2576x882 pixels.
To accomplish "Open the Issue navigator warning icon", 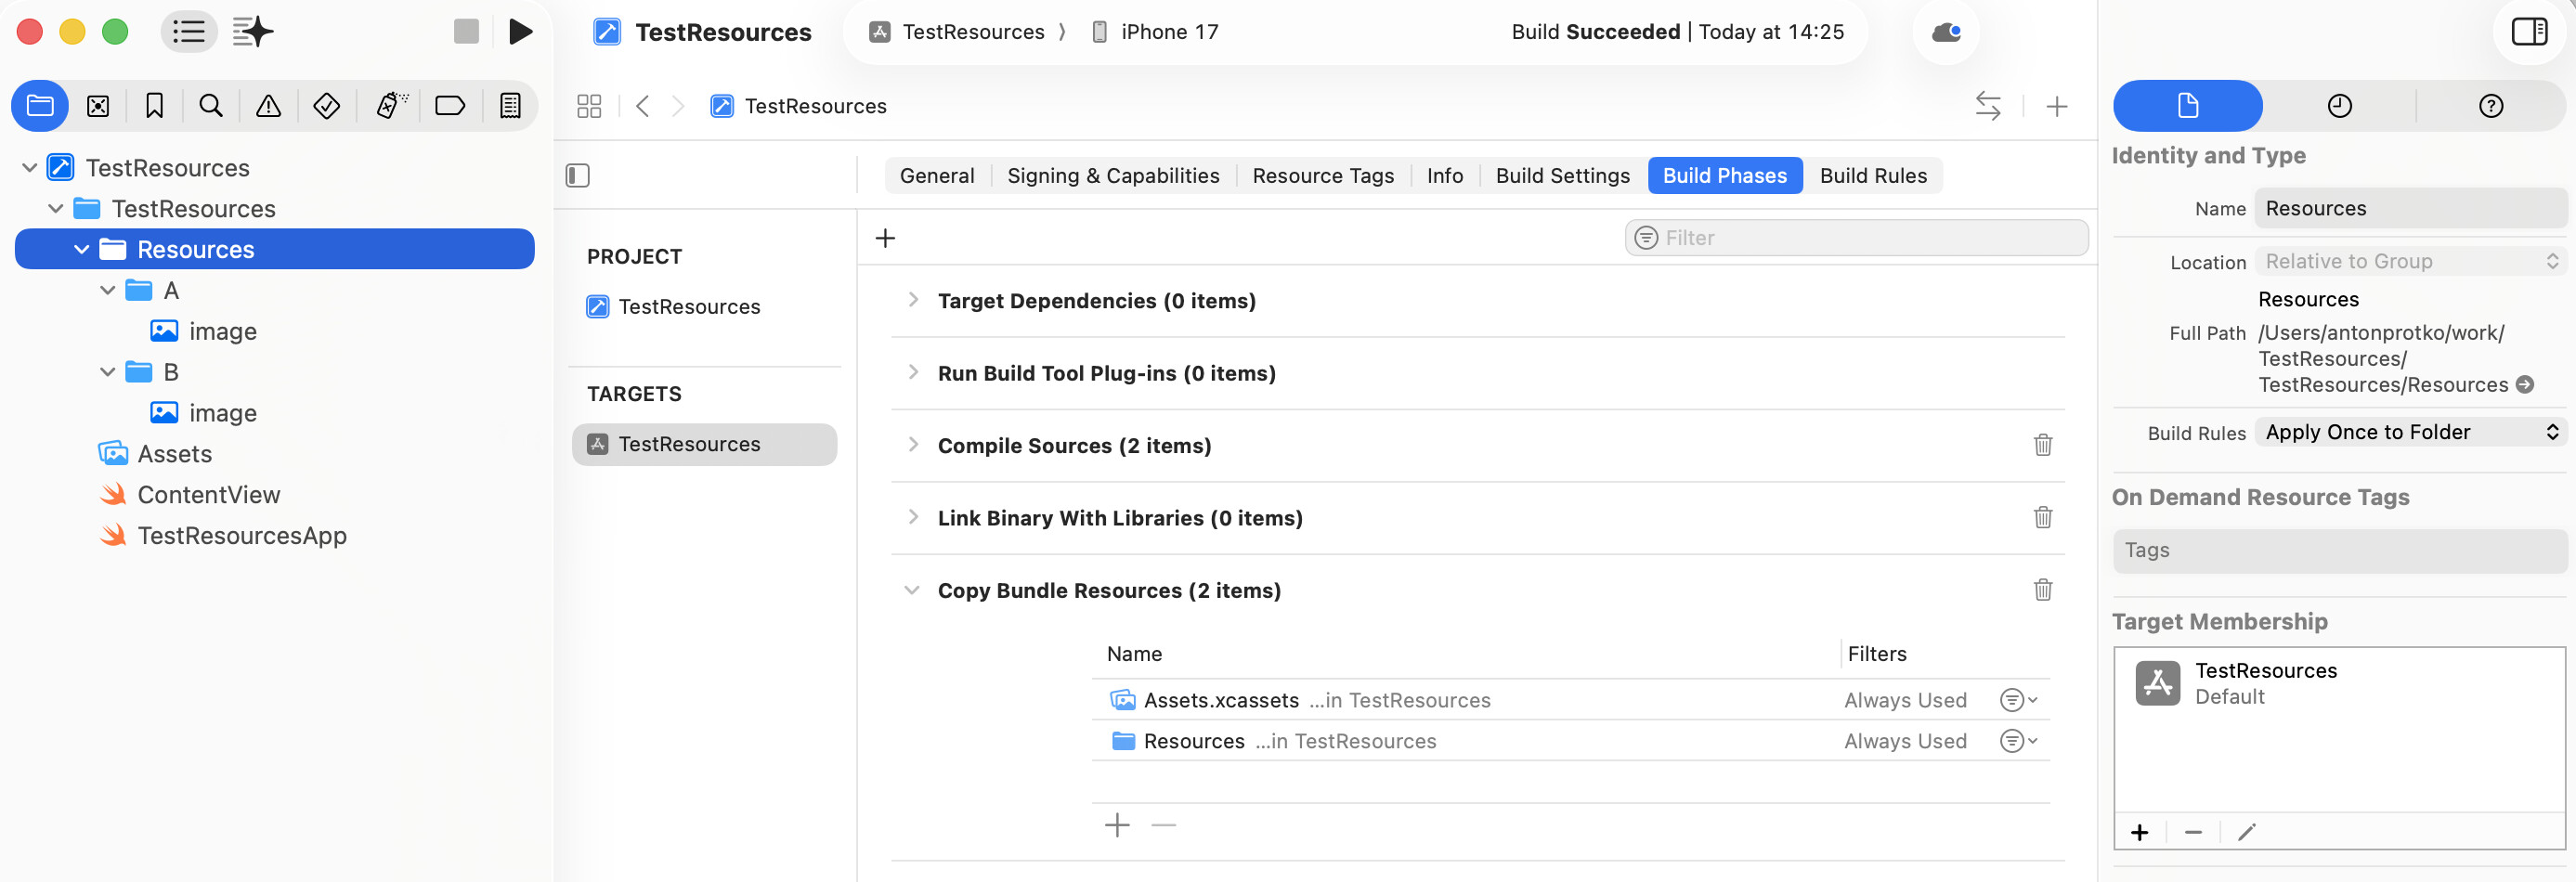I will [268, 106].
